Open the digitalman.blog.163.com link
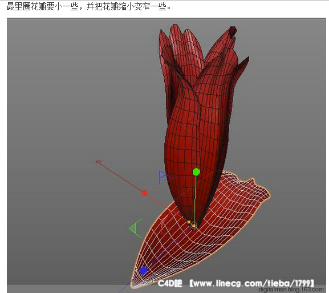329x293 pixels. pos(291,290)
